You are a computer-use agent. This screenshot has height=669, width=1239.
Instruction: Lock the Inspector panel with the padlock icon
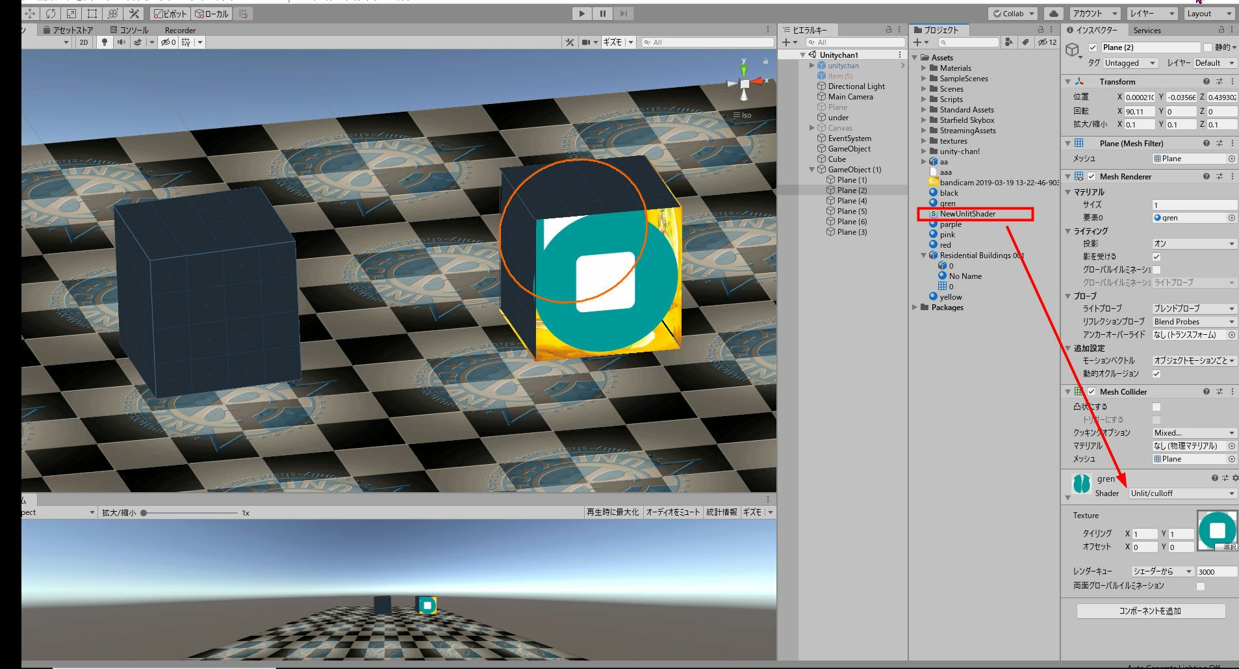tap(1221, 30)
